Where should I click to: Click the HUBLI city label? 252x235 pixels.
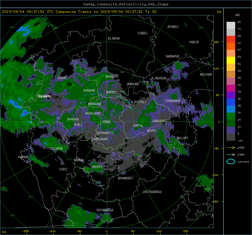(x=78, y=124)
